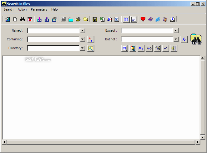Click the blank new document icon
The width and height of the screenshot is (207, 153).
[x=15, y=19]
